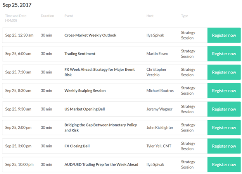Open AUD/USD Trading Prep event title
This screenshot has height=174, width=242.
pos(101,164)
